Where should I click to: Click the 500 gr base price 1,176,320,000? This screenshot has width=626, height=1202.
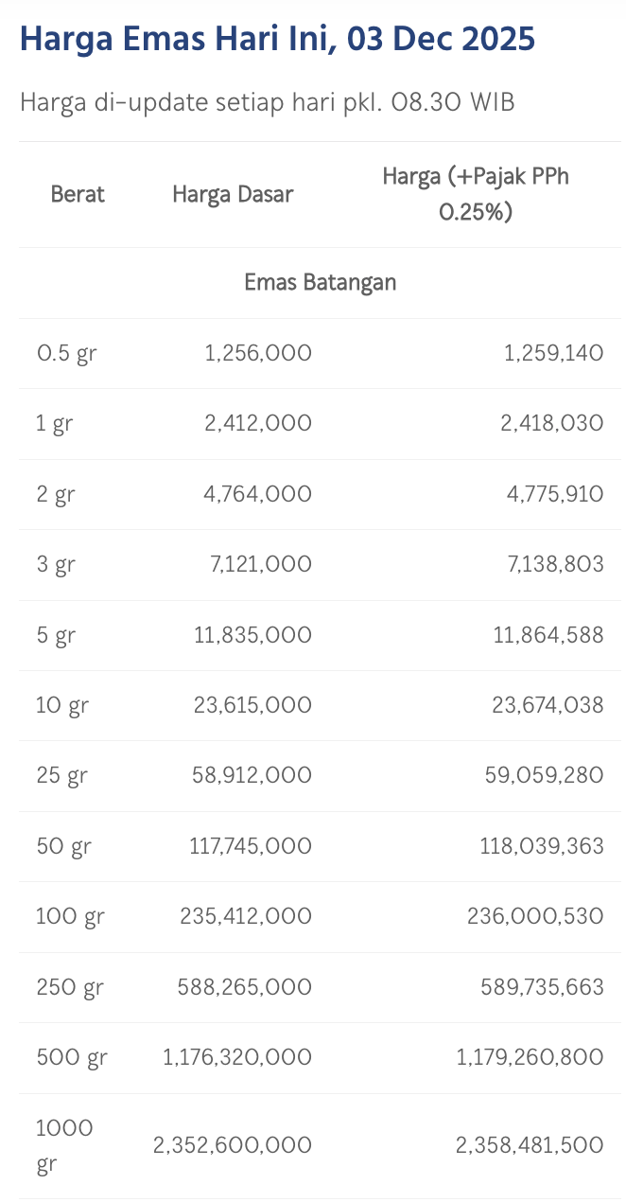(x=236, y=1057)
